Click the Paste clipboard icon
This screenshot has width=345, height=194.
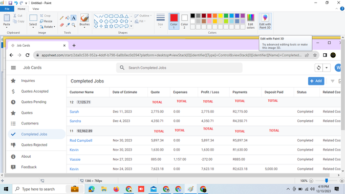(7, 18)
